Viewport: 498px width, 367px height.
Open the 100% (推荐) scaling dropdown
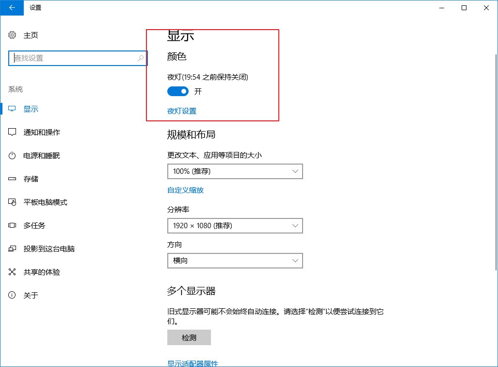235,171
